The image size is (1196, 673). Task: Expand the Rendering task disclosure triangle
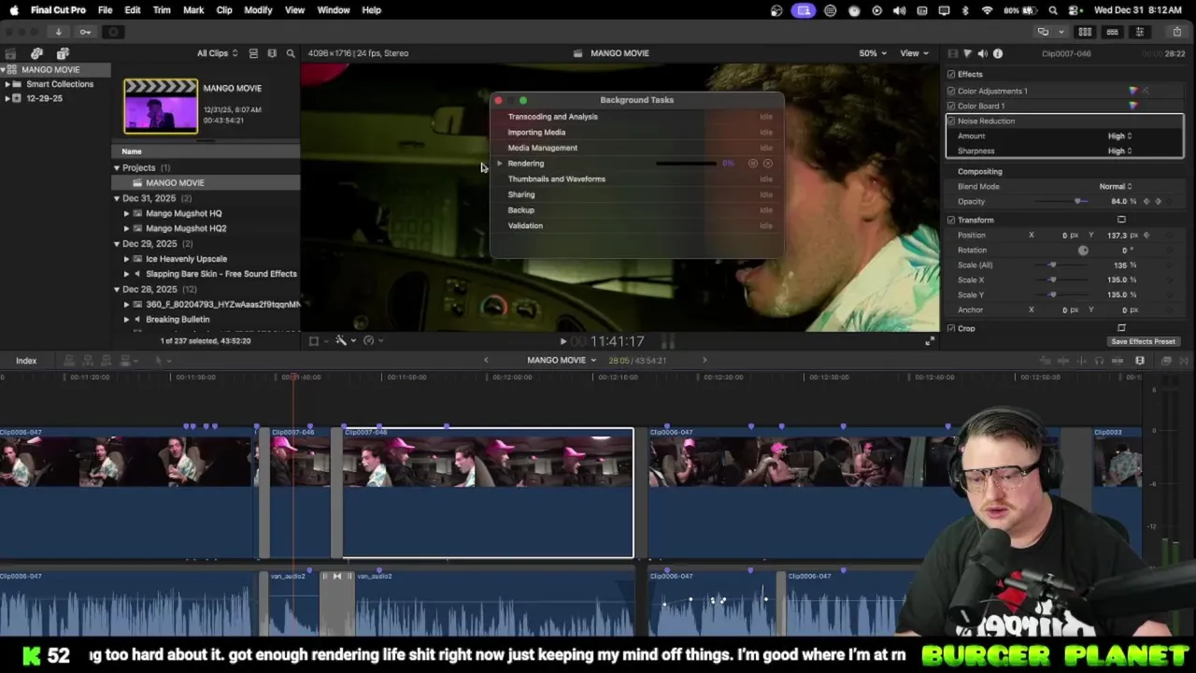(x=500, y=164)
